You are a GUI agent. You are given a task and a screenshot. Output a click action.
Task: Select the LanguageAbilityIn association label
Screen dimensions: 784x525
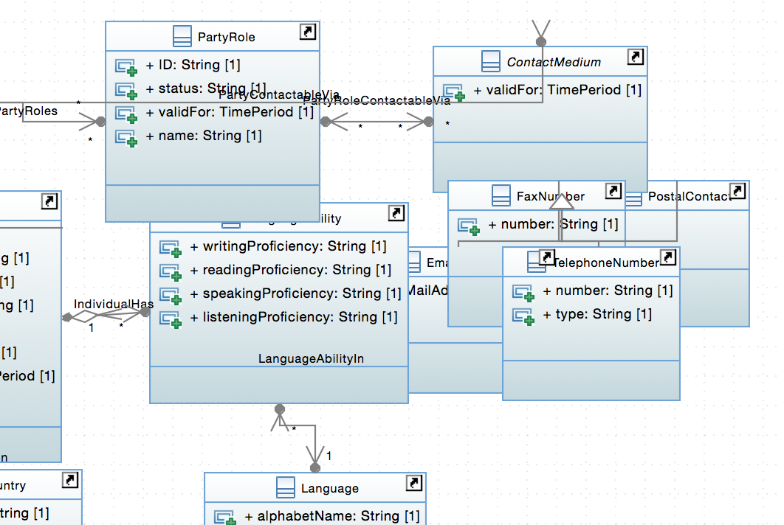pyautogui.click(x=311, y=359)
